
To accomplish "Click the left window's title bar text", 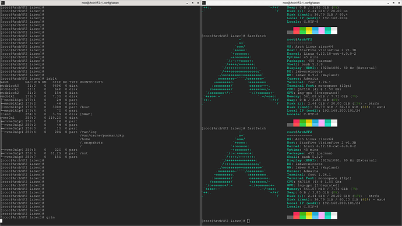I will [100, 3].
